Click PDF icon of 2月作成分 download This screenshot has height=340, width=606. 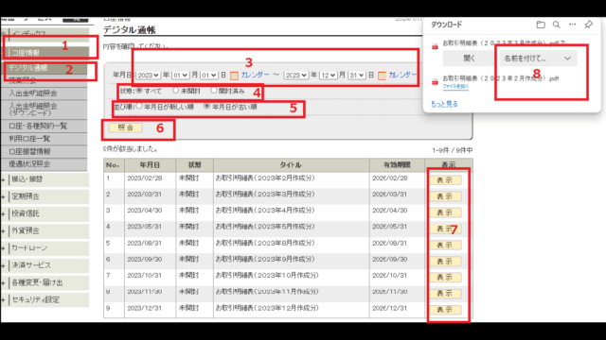click(x=435, y=82)
